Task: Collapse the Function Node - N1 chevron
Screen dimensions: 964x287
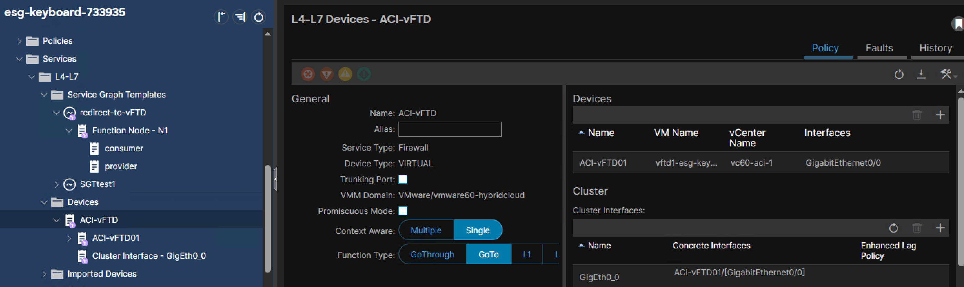Action: point(69,131)
